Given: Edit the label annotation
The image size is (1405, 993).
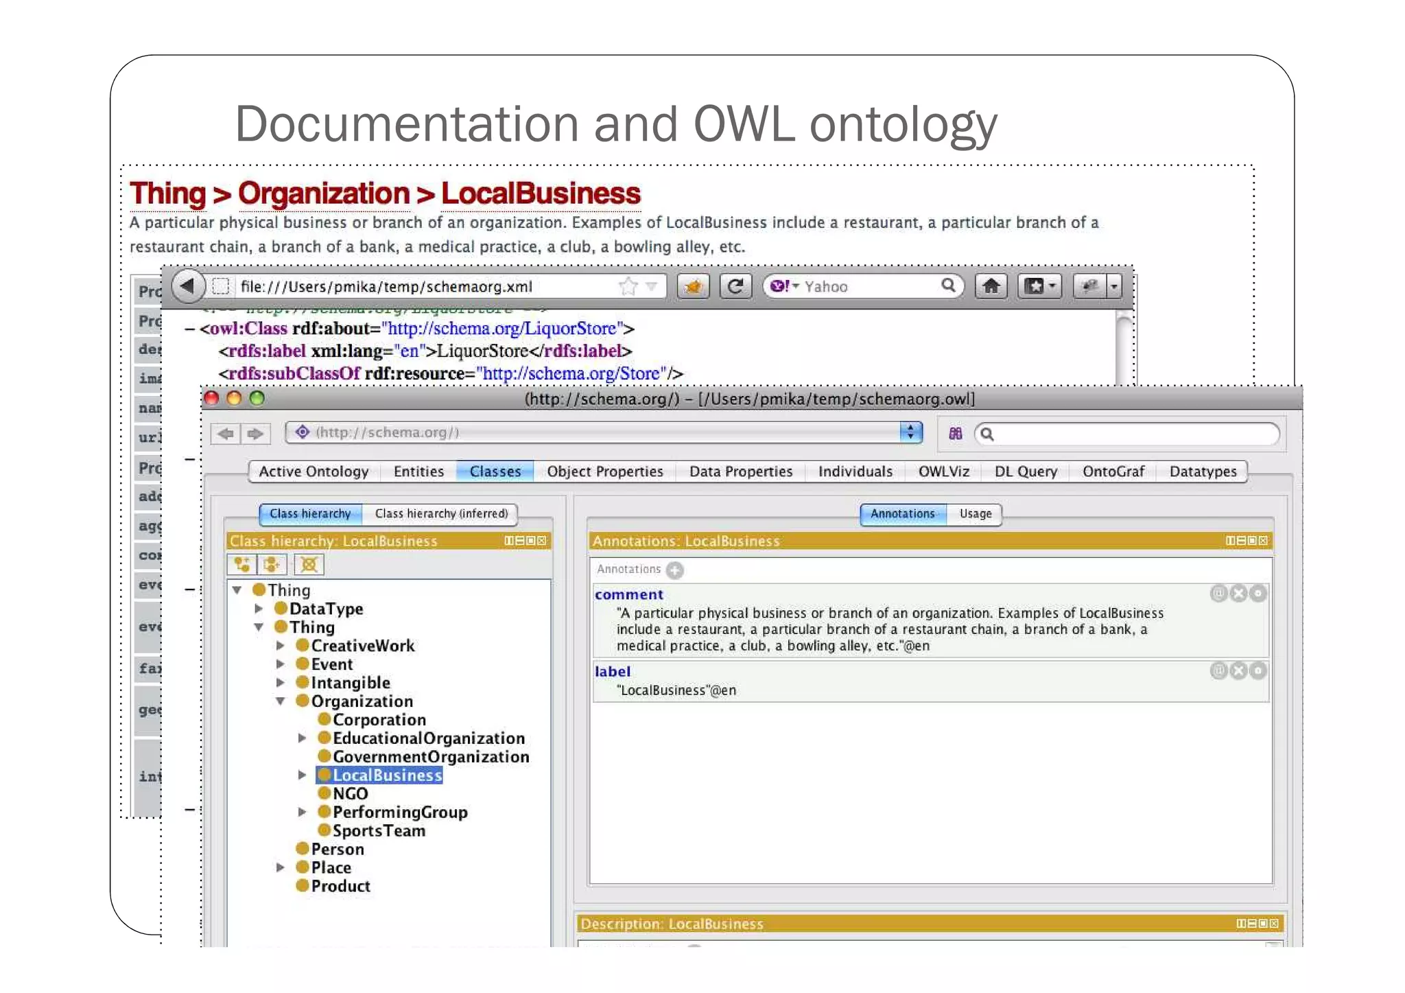Looking at the screenshot, I should tap(1258, 670).
